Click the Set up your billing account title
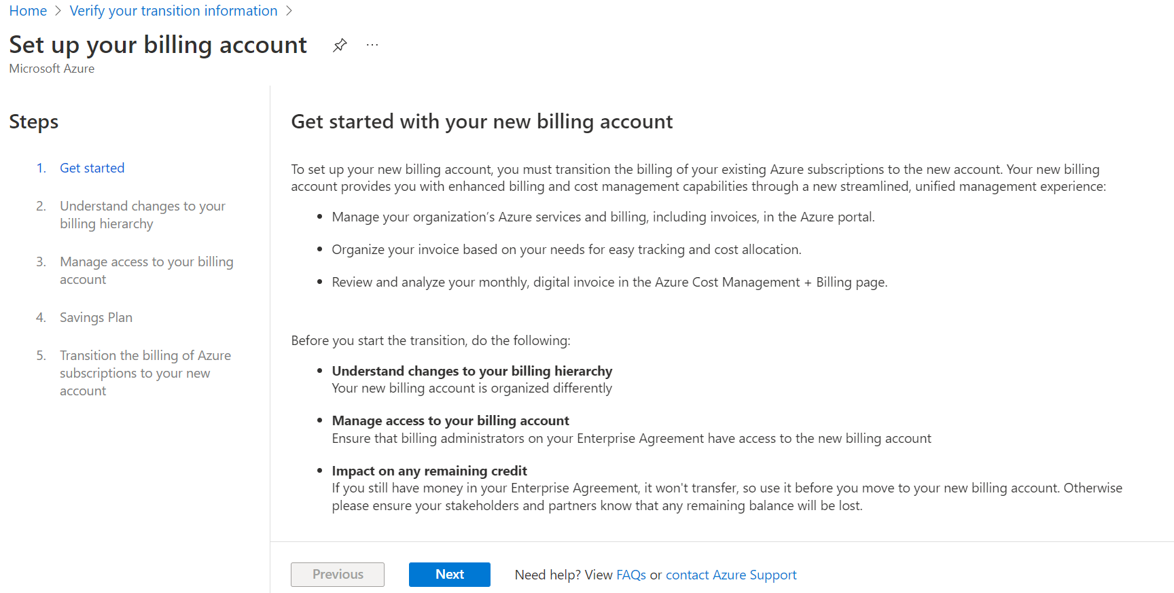 (158, 45)
